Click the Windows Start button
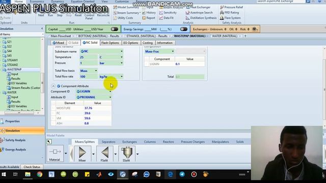Viewport: 326px width, 183px height. click(4, 174)
